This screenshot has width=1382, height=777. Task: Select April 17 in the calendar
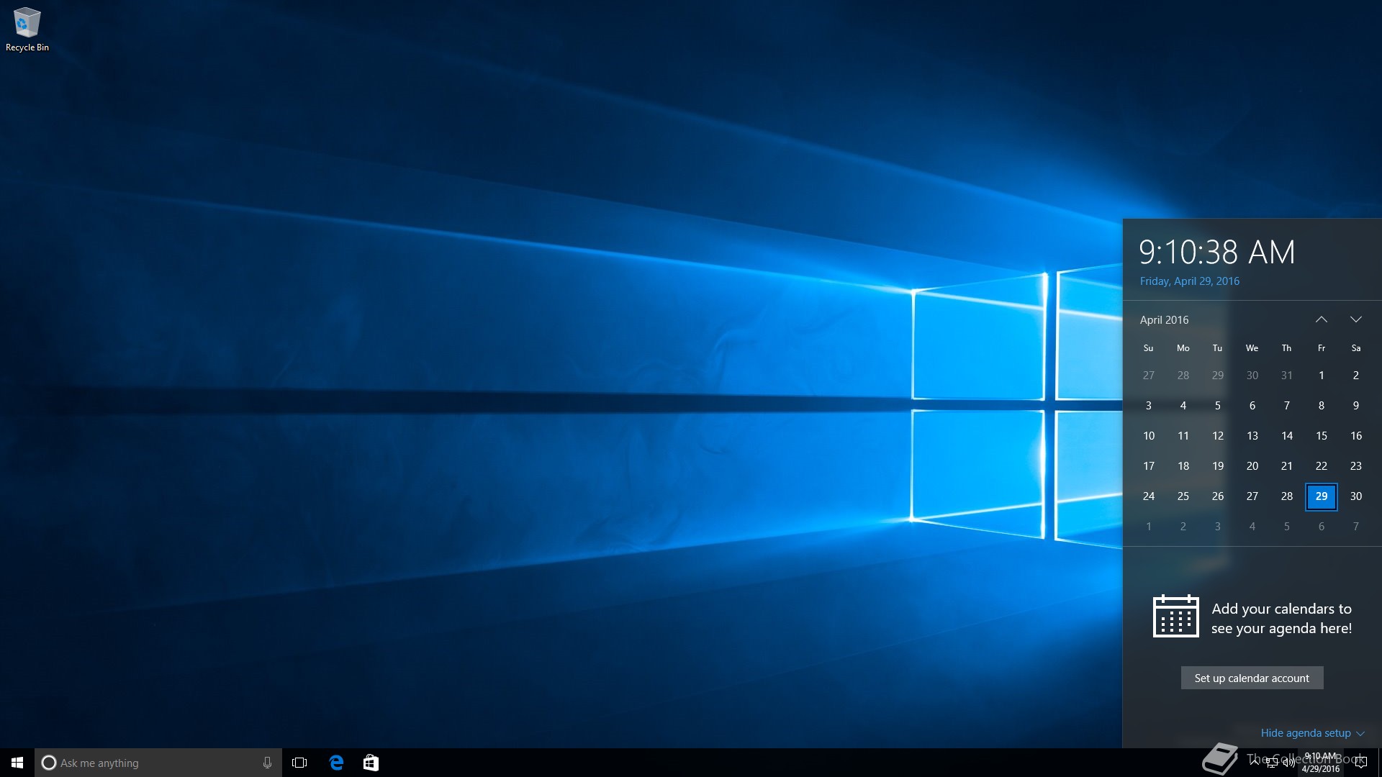tap(1149, 466)
